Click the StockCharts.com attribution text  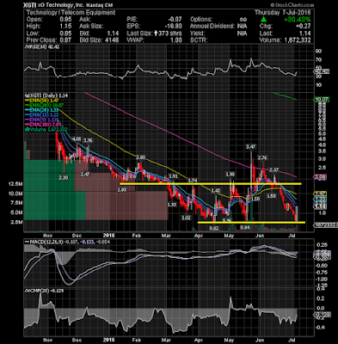292,5
